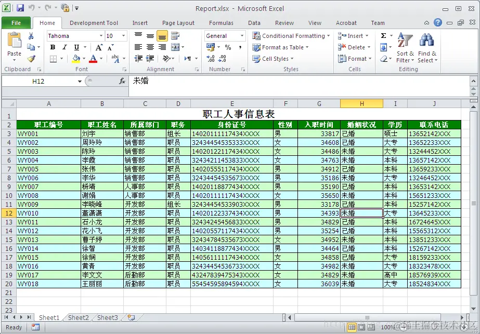Open Find & Select binoculars
Image resolution: width=480 pixels, height=334 pixels.
click(427, 48)
